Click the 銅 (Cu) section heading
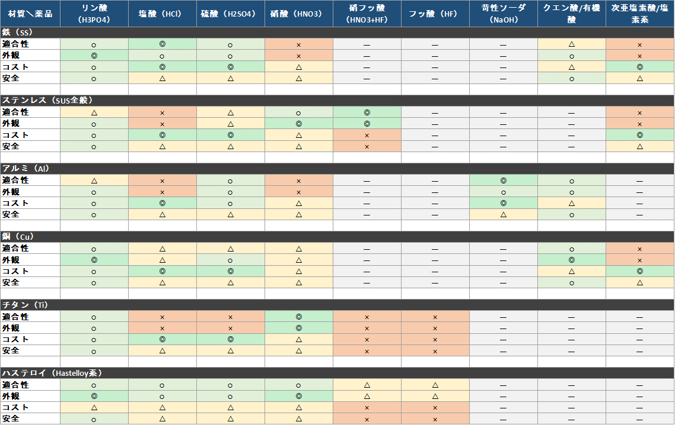 click(20, 236)
